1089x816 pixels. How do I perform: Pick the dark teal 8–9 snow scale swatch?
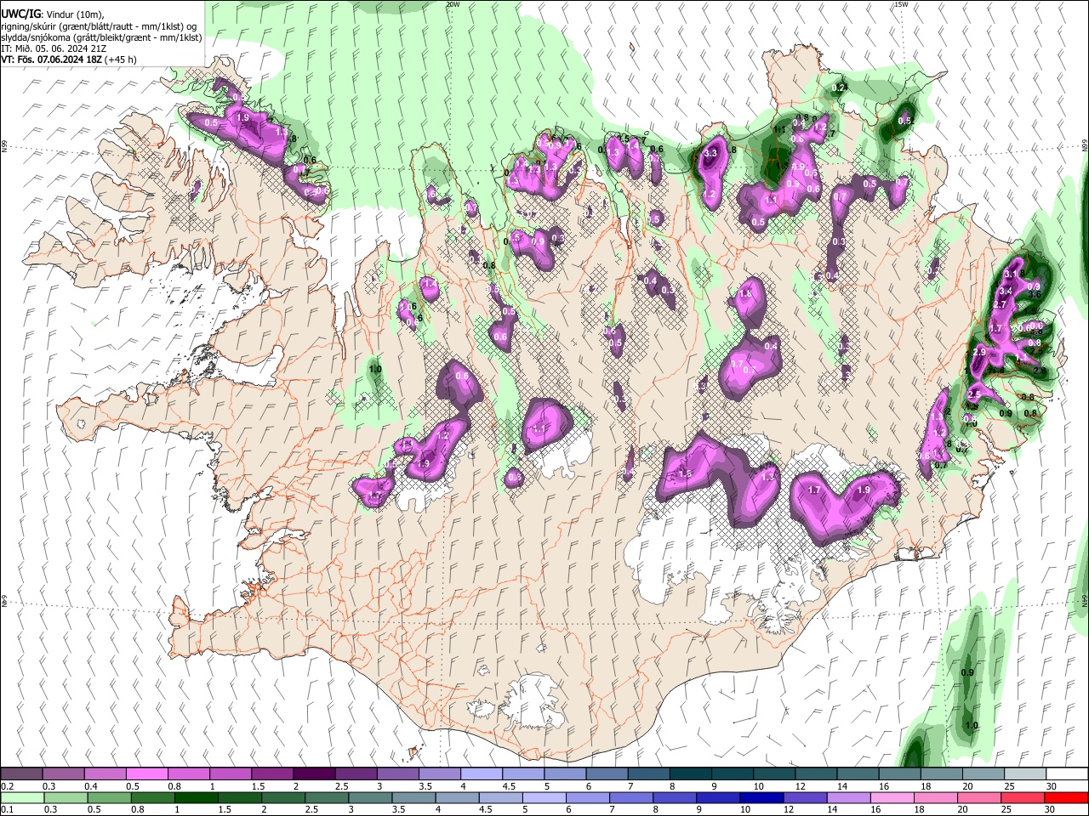[691, 774]
